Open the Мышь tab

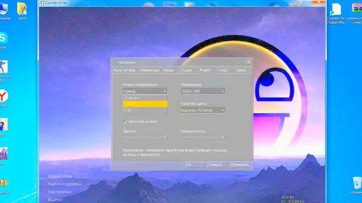171,70
